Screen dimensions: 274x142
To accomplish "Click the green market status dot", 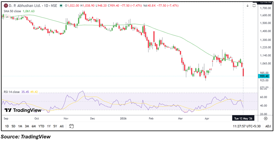I will click(x=61, y=6).
